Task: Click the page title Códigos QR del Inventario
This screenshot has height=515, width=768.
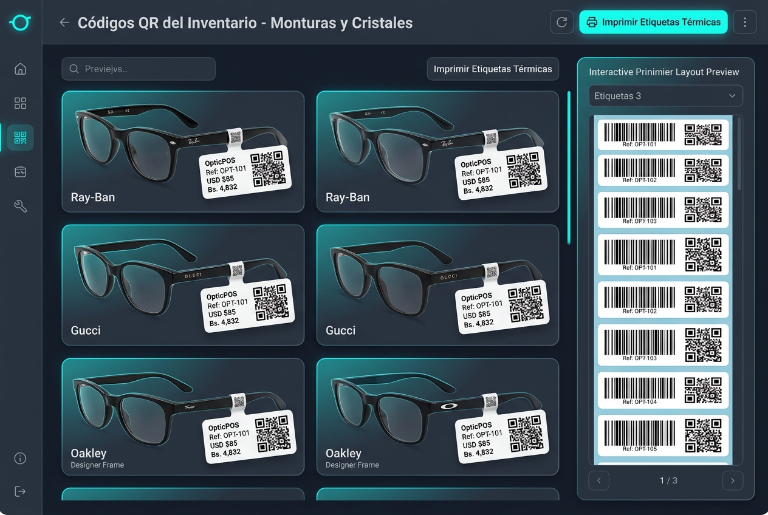Action: [x=245, y=22]
